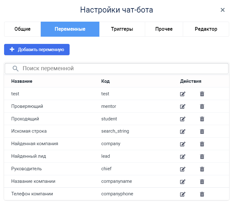The height and width of the screenshot is (206, 232).
Task: Edit the lead variable
Action: coord(183,156)
